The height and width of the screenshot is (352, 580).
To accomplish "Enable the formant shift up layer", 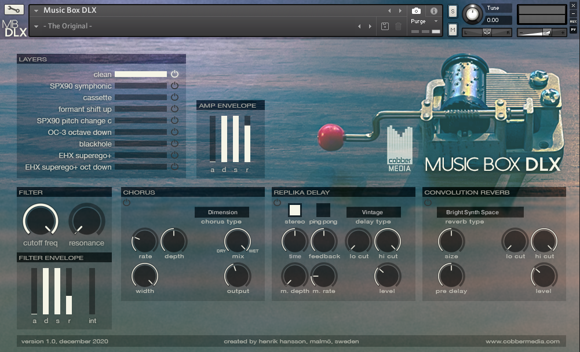I will [x=174, y=109].
